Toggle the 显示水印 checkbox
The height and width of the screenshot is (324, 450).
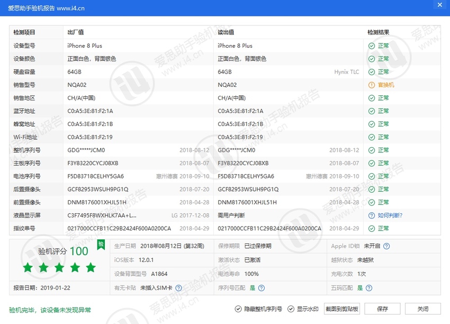[291, 309]
